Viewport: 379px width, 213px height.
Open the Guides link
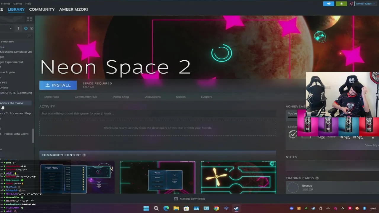(181, 97)
